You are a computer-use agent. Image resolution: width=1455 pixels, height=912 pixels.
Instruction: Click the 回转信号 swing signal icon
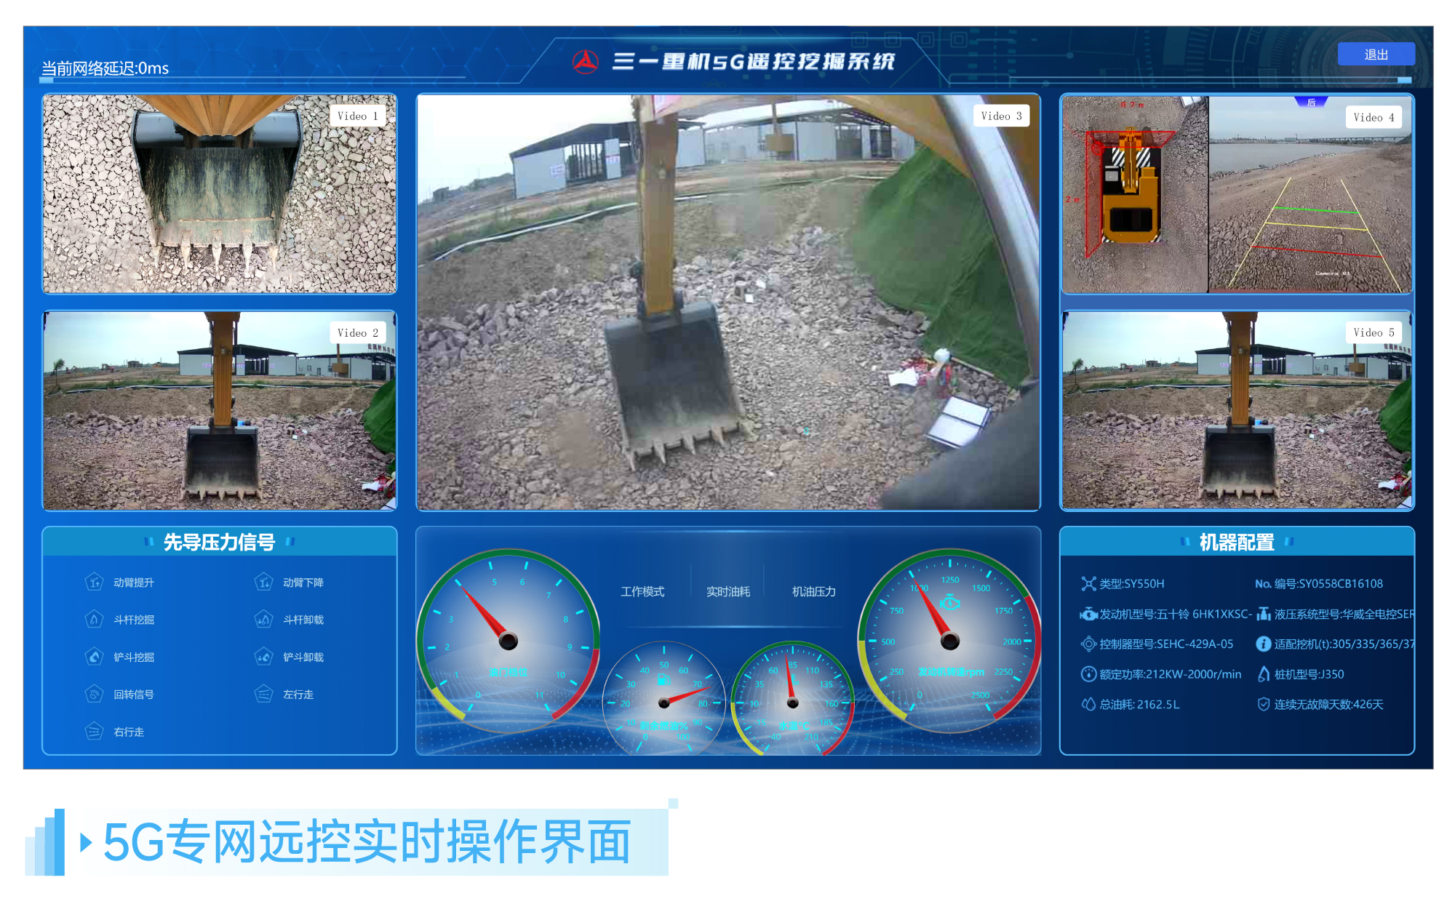(94, 695)
